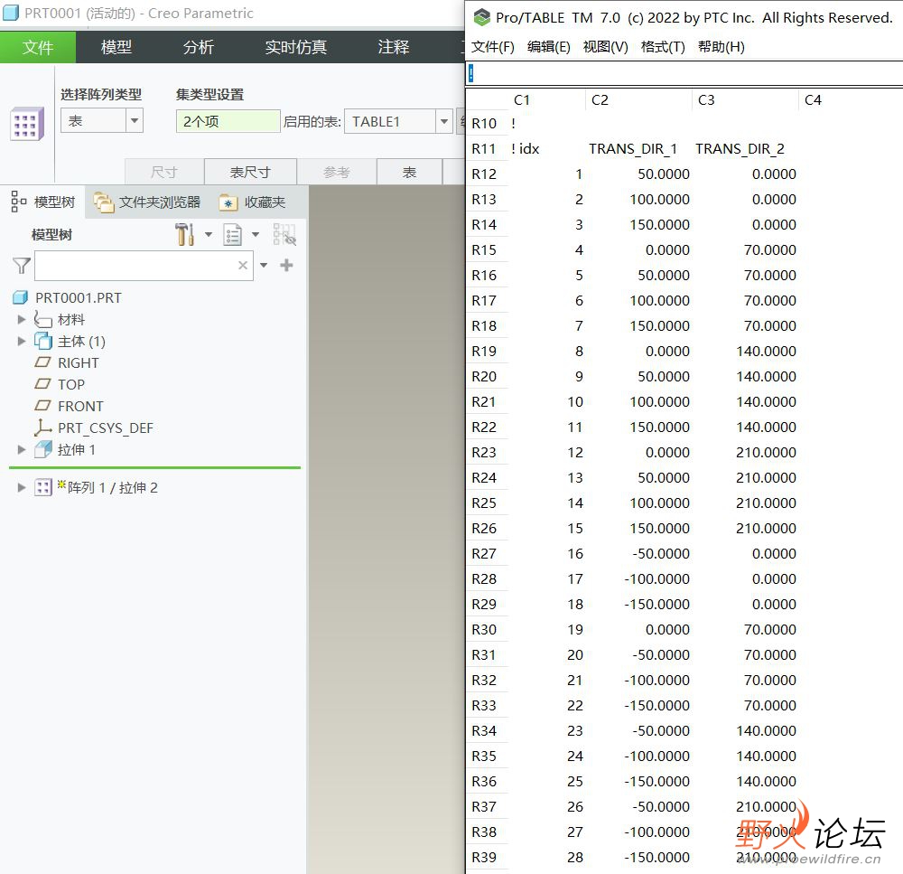The image size is (903, 874).
Task: Select column header C4 in Pro/TABLE
Action: pos(813,99)
